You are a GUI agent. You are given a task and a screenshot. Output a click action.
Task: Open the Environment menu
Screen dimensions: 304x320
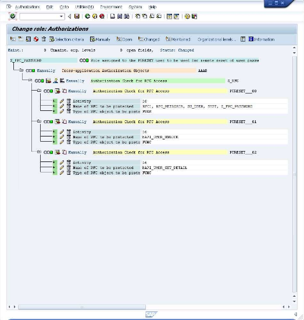click(111, 7)
